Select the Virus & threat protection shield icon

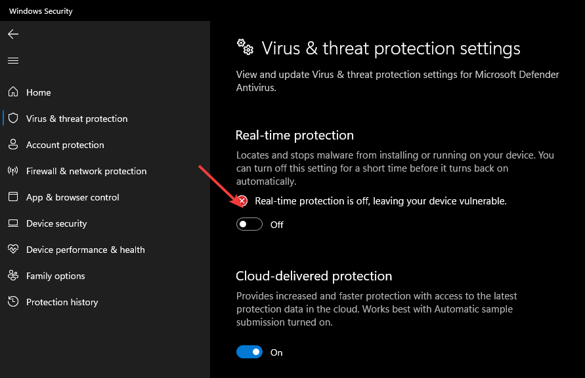[x=13, y=119]
